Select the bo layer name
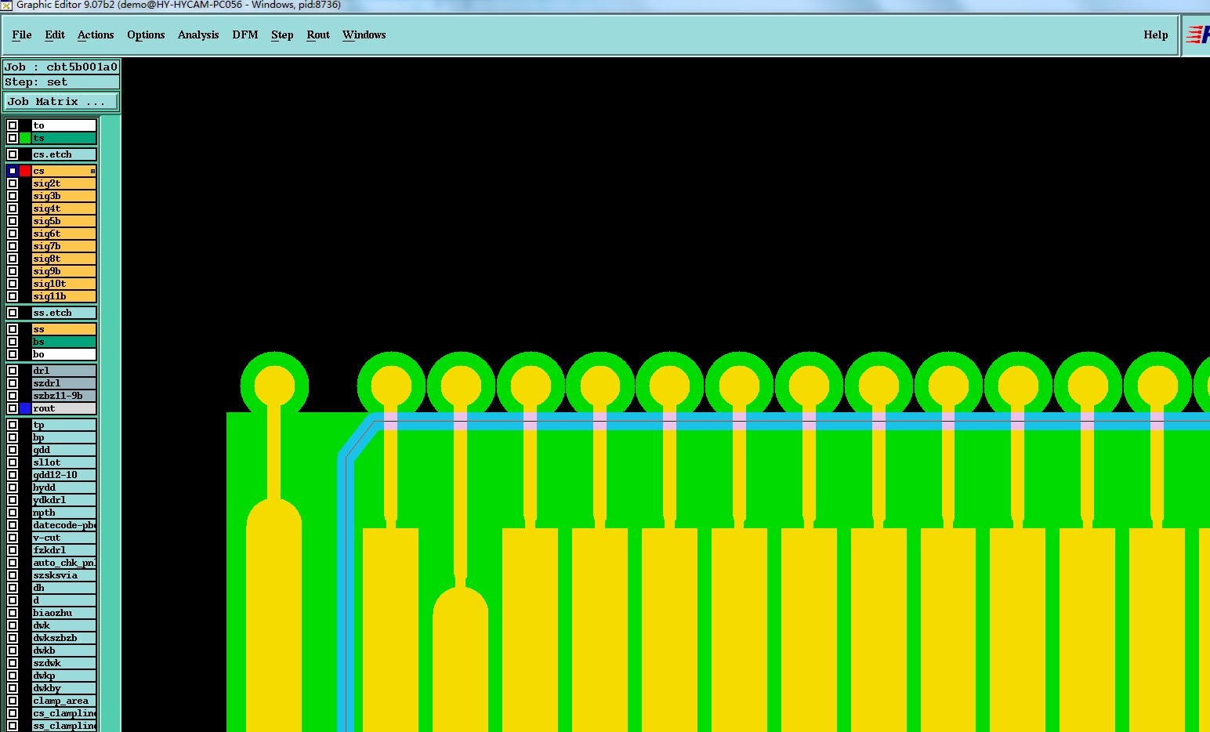Screen dimensions: 1210x732 (64, 354)
